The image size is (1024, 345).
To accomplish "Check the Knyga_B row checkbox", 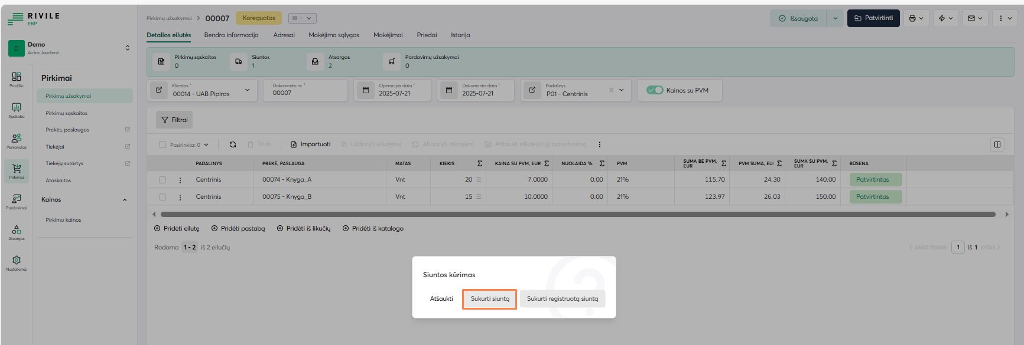I will [x=162, y=197].
